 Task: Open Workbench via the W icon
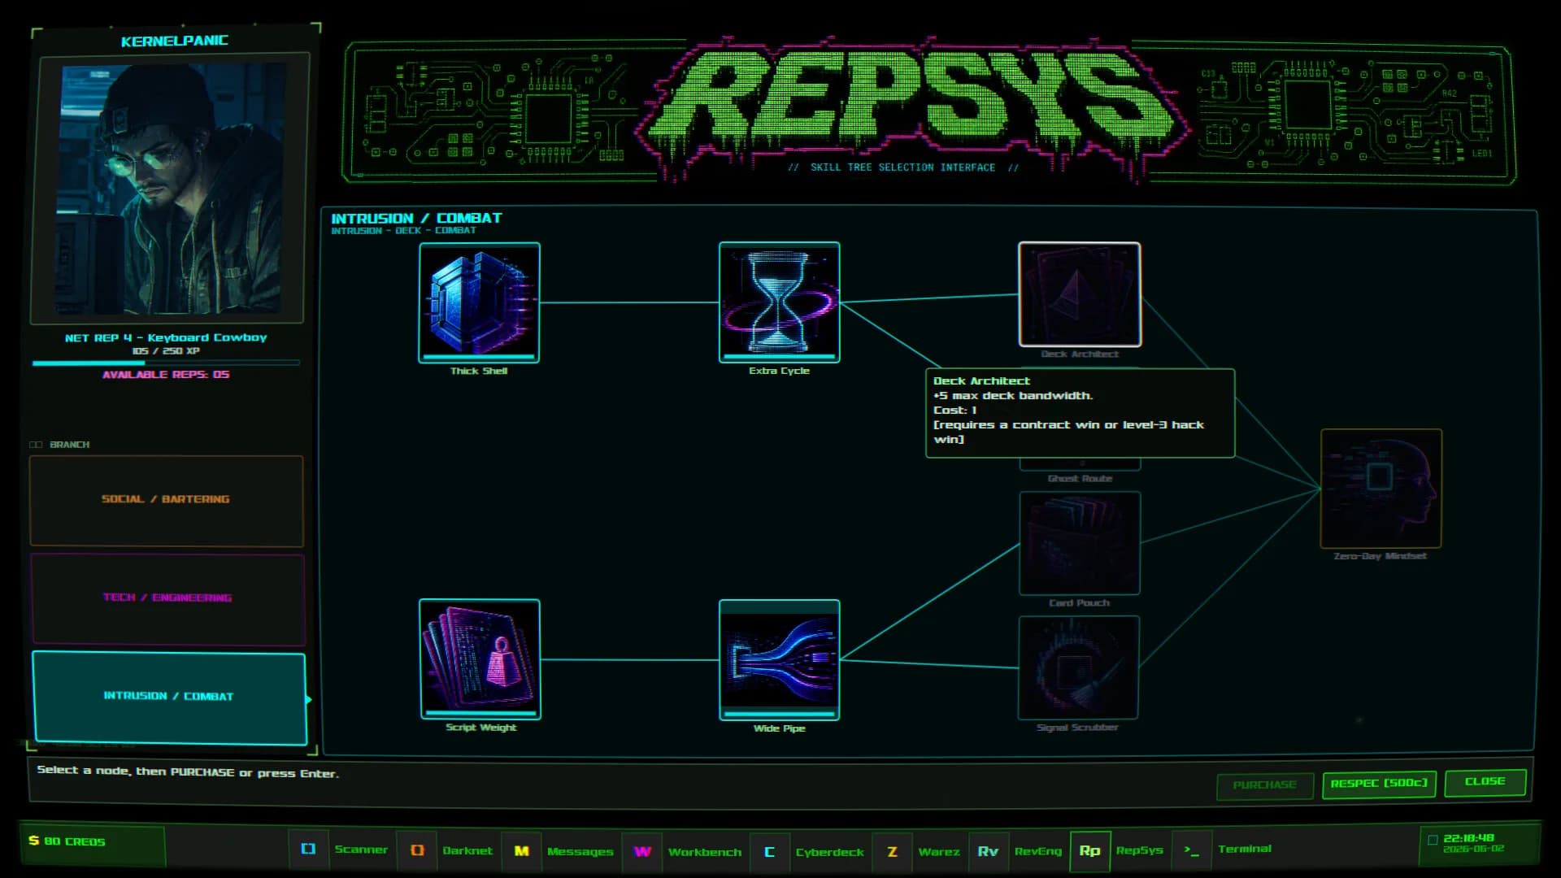(642, 852)
